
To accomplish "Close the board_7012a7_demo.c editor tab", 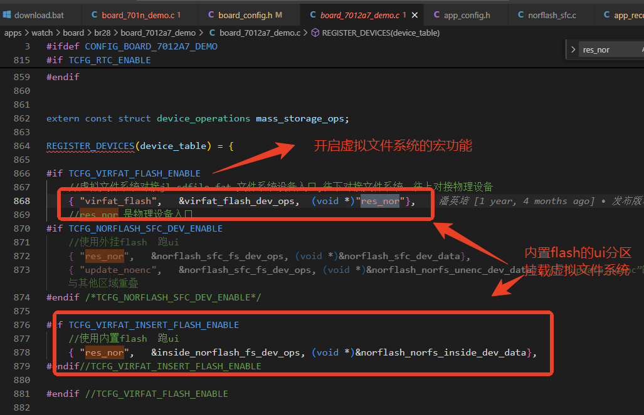I will click(415, 15).
